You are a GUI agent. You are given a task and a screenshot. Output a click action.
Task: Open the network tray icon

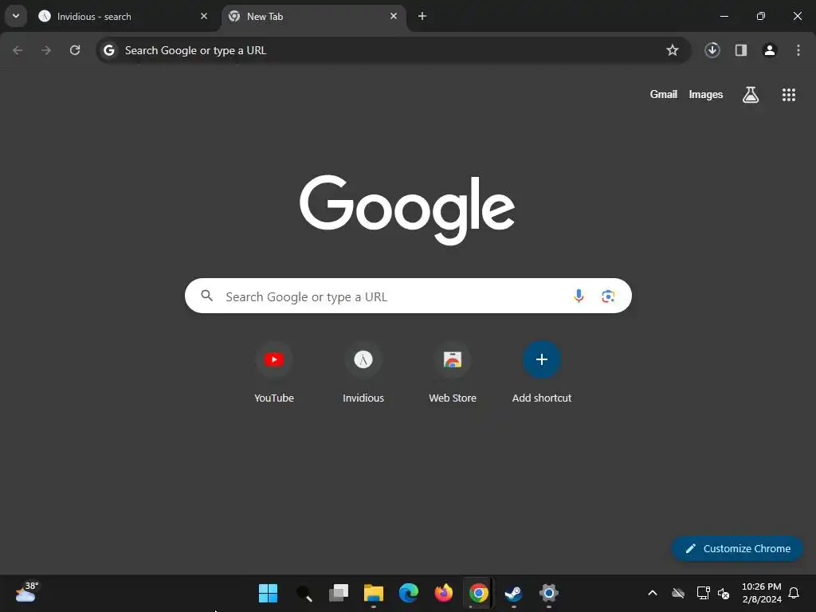click(x=703, y=593)
